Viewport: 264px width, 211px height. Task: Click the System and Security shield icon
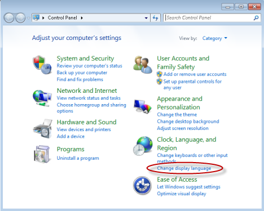(x=42, y=65)
